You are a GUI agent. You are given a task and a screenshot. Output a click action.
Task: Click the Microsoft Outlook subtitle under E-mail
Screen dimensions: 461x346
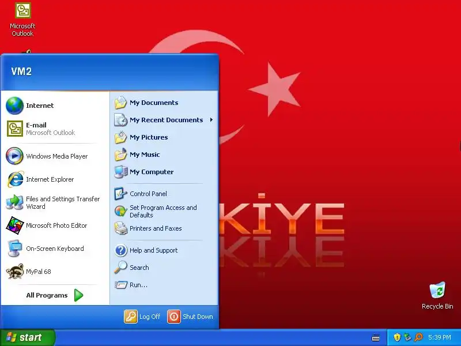(50, 133)
